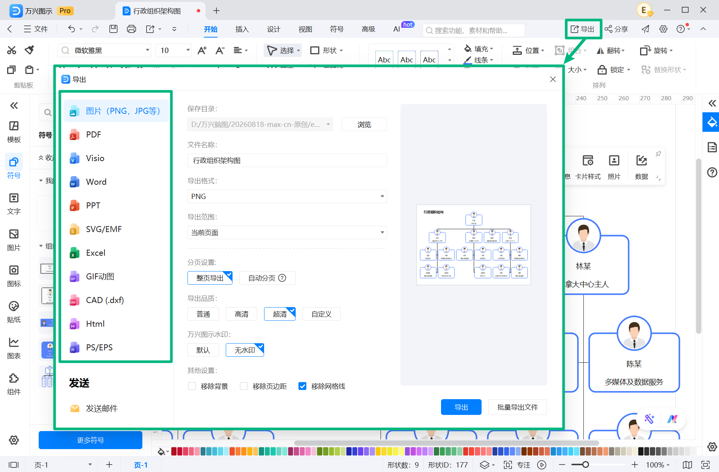Select the HD (高清) export quality
This screenshot has width=719, height=472.
pyautogui.click(x=241, y=314)
